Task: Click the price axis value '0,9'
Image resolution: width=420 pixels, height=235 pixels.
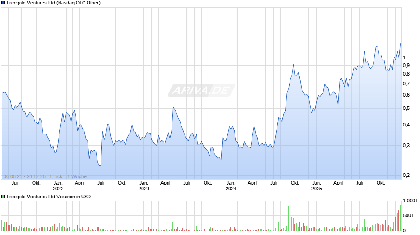Action: pyautogui.click(x=406, y=65)
